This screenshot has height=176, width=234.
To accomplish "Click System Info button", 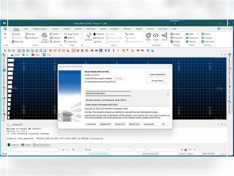I will (148, 124).
